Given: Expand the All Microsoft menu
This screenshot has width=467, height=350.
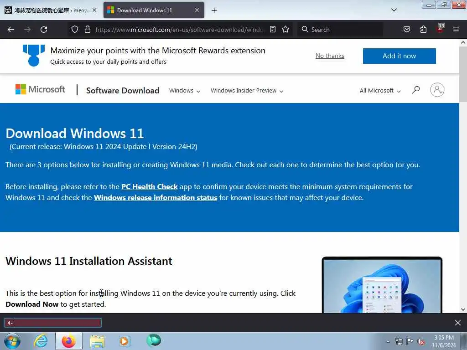Looking at the screenshot, I should coord(380,91).
